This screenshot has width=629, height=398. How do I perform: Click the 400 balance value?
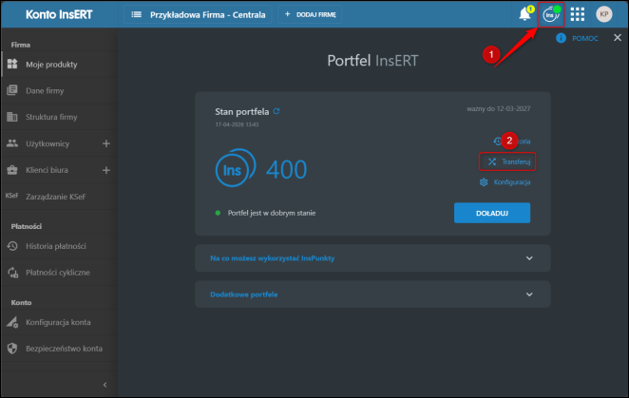click(x=286, y=169)
